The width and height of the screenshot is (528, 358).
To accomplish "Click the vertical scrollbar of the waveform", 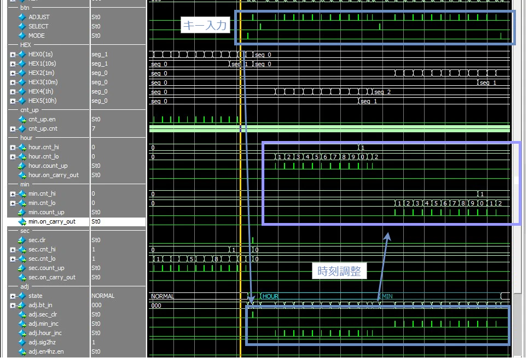I will point(517,179).
